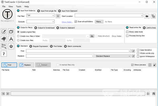Enable Case Sensitive option
This screenshot has width=158, height=106.
click(x=138, y=50)
